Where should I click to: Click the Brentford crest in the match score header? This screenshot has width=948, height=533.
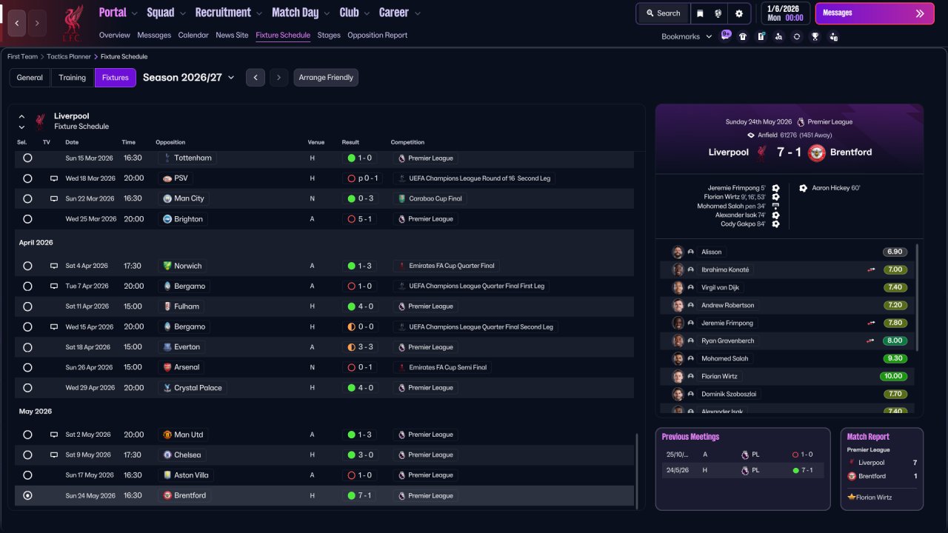coord(816,152)
